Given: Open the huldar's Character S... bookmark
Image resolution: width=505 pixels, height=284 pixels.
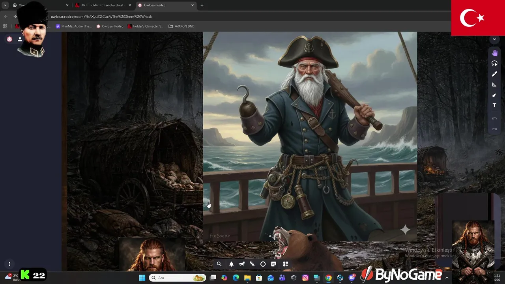Looking at the screenshot, I should click(145, 26).
